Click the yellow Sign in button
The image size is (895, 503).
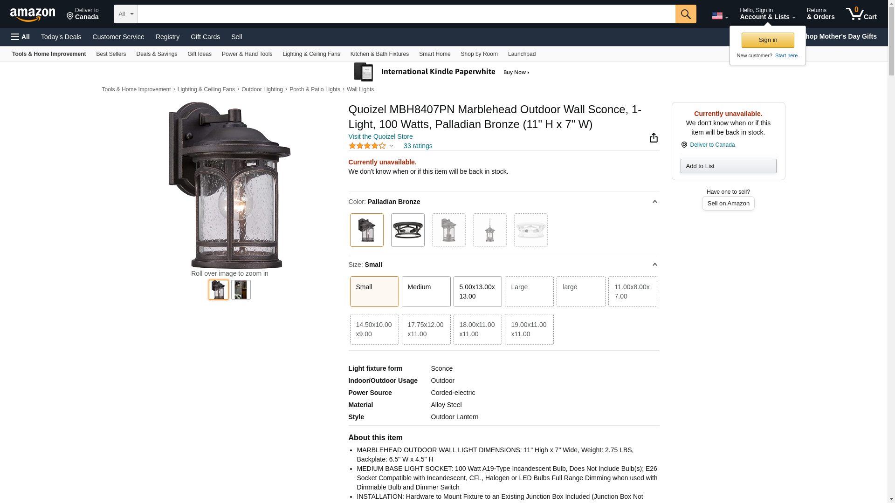pyautogui.click(x=767, y=40)
